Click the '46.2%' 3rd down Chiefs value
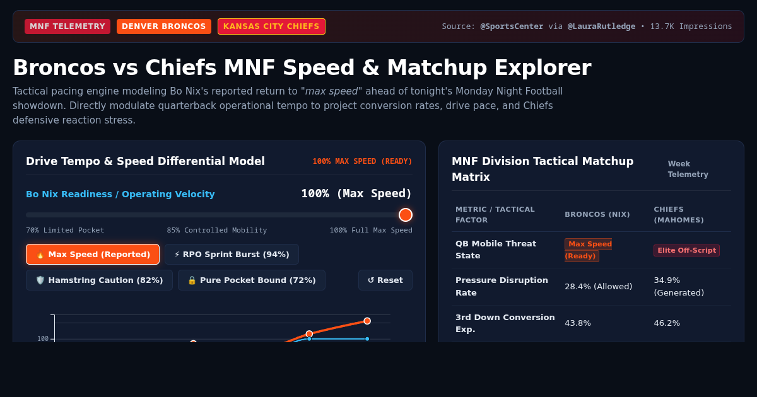The height and width of the screenshot is (397, 757). pos(667,323)
